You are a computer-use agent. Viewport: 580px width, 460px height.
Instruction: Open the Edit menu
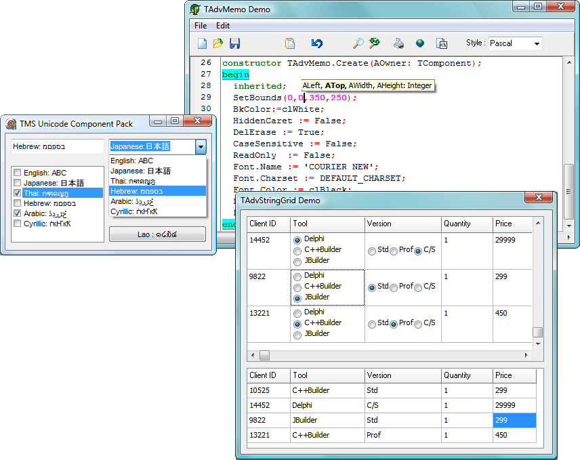click(x=223, y=26)
